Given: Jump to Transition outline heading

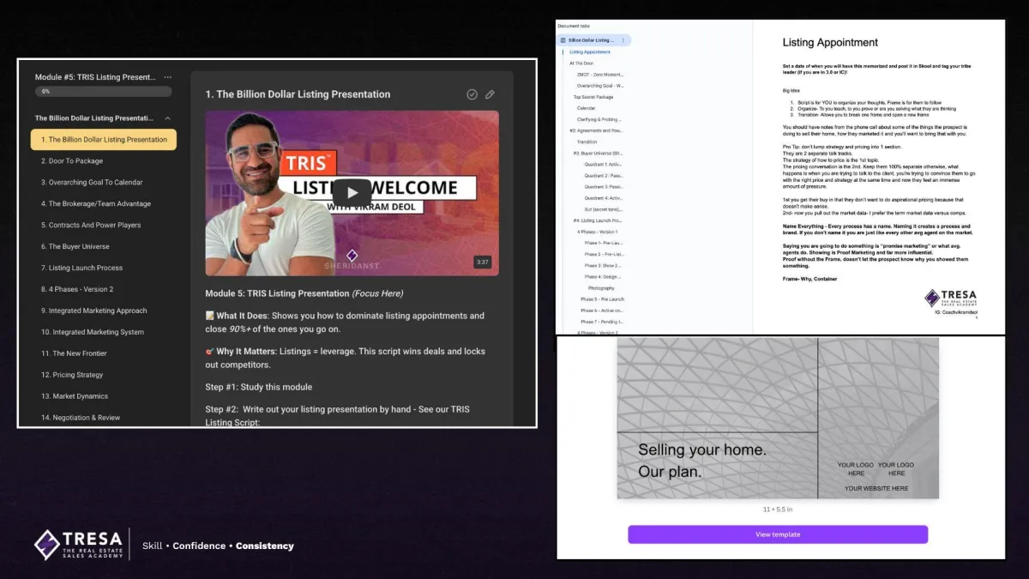Looking at the screenshot, I should 587,142.
